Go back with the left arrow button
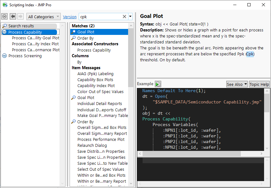The image size is (271, 188). (13, 17)
